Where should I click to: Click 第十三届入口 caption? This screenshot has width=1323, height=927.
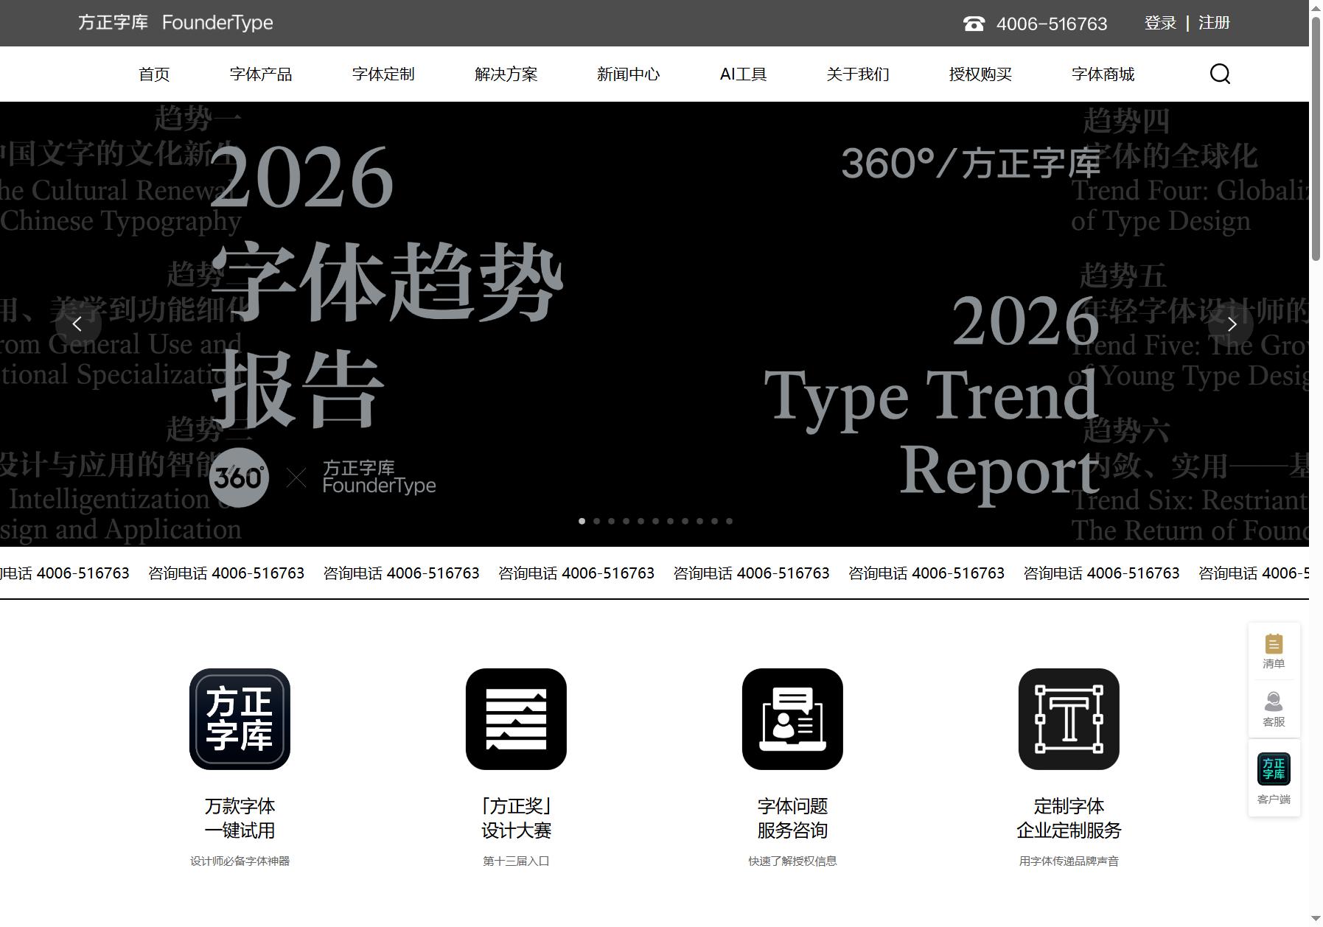coord(516,861)
